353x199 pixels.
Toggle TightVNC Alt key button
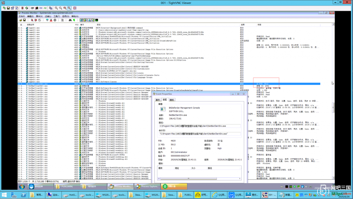[x=45, y=8]
